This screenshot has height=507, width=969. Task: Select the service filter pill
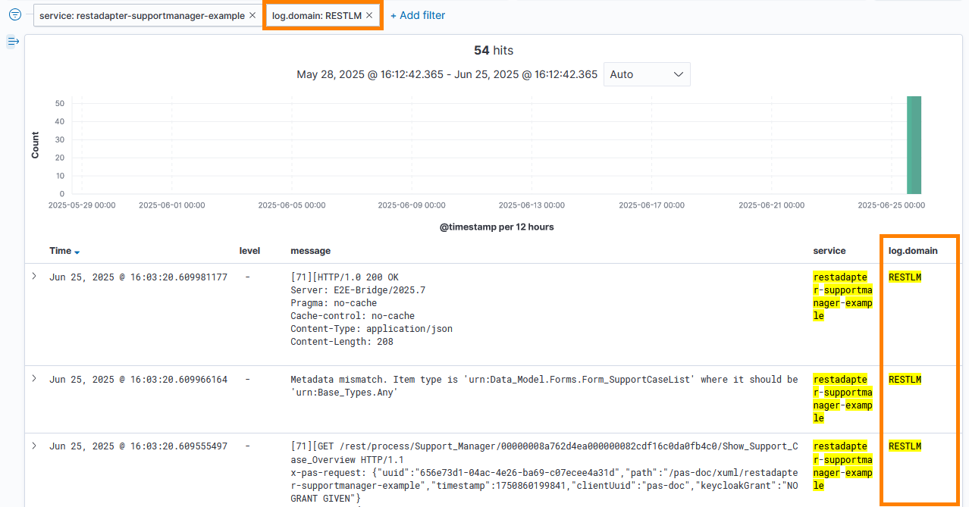coord(142,15)
